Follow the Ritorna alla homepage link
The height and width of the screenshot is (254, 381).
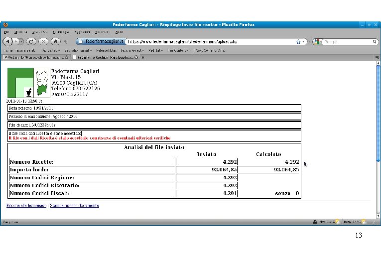[x=26, y=205]
